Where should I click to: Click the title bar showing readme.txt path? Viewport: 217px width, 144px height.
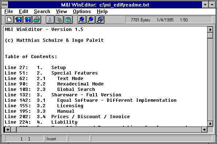(105, 5)
